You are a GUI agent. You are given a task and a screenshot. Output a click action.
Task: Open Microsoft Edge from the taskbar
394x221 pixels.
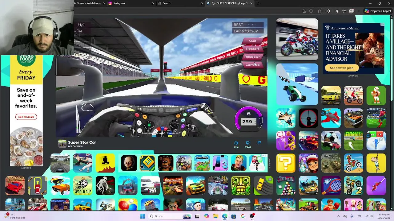click(x=225, y=216)
